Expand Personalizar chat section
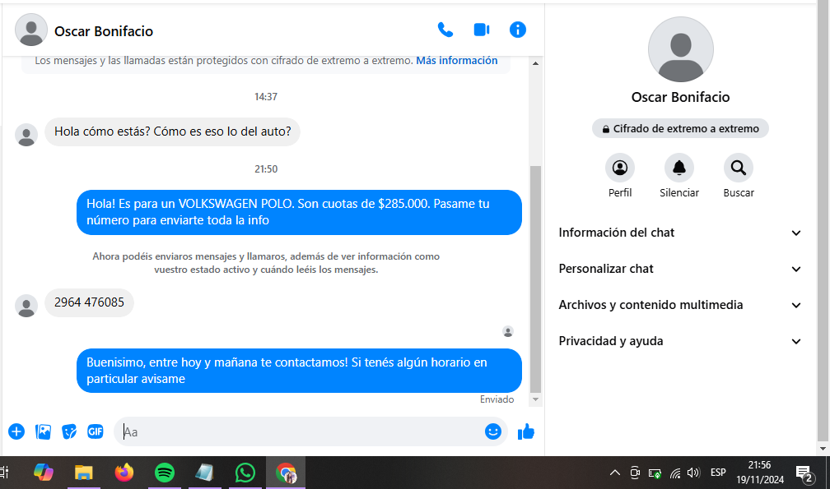Image resolution: width=830 pixels, height=489 pixels. [680, 269]
